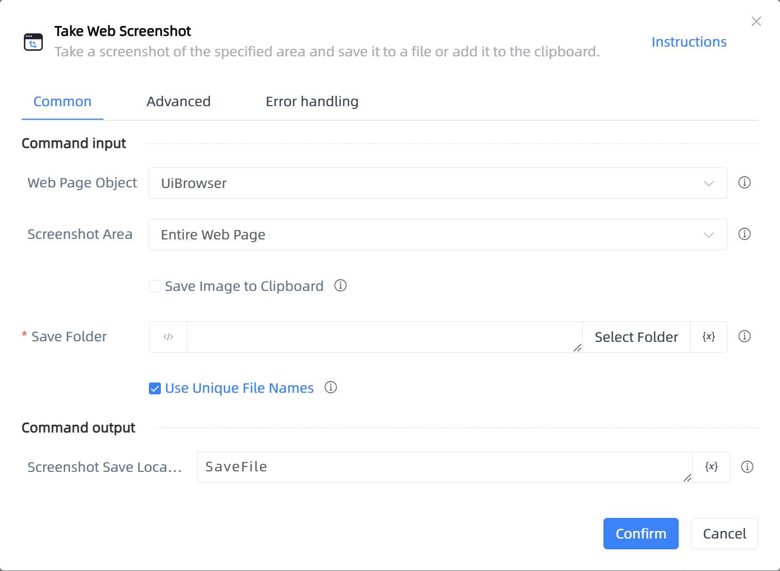This screenshot has height=571, width=780.
Task: Expand the Screenshot Area dropdown
Action: pos(438,235)
